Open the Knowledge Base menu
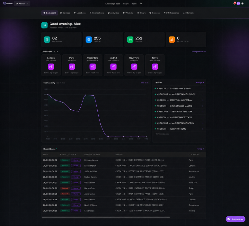The image size is (249, 226). (112, 4)
